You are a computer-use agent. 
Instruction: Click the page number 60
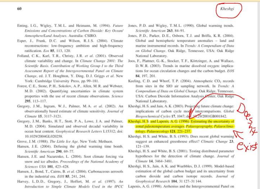point(19,9)
